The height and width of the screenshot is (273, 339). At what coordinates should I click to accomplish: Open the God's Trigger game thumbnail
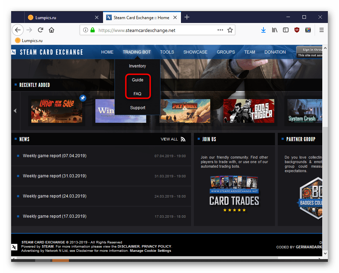pos(249,111)
